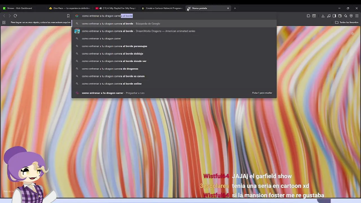361x203 pixels.
Task: Click the 'Pulsa para resaltar' hint
Action: point(262,93)
